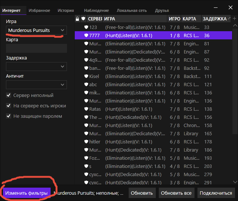Open the Игра dropdown showing Murderous Pursuits
Screen dimensions: 238x201
click(x=36, y=30)
